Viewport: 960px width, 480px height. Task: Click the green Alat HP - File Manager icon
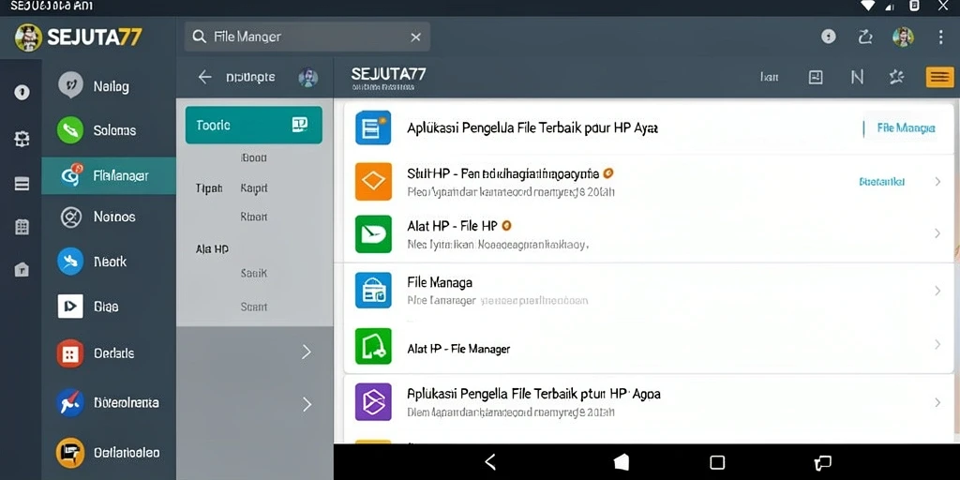(373, 346)
